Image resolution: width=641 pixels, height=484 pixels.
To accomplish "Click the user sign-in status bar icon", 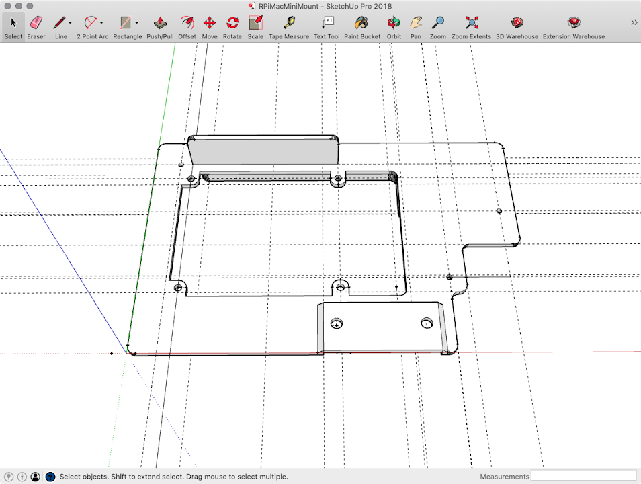I will point(36,477).
